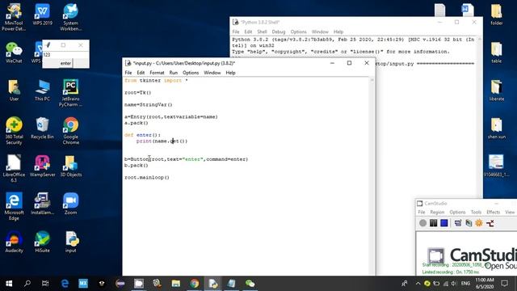517x291 pixels.
Task: Select the liberate folder on desktop
Action: coord(496,91)
